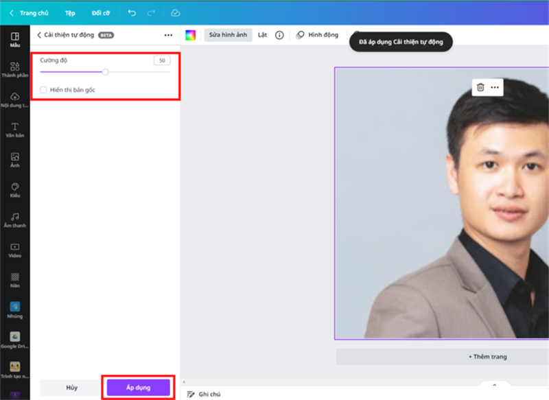This screenshot has width=549, height=400.
Task: Click the Áp dụng button
Action: click(139, 387)
